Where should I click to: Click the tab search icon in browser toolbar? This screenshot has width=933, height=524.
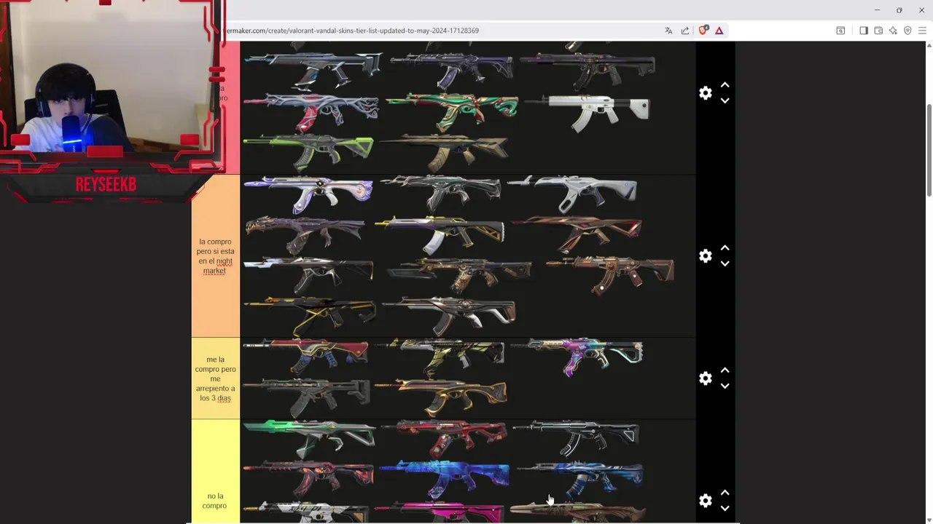pos(840,31)
